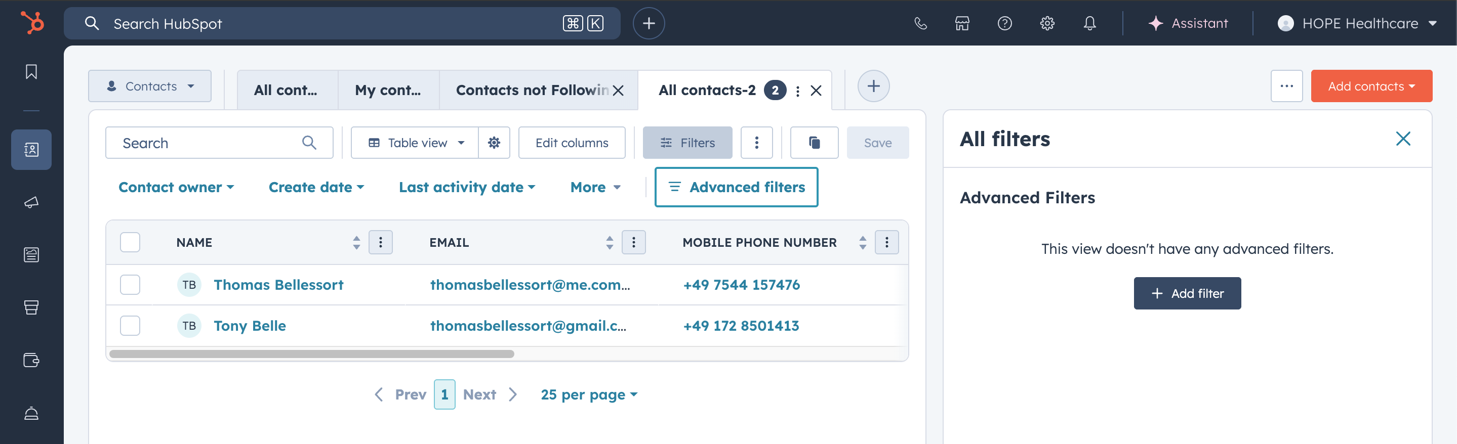Open table view settings gear

(x=494, y=143)
